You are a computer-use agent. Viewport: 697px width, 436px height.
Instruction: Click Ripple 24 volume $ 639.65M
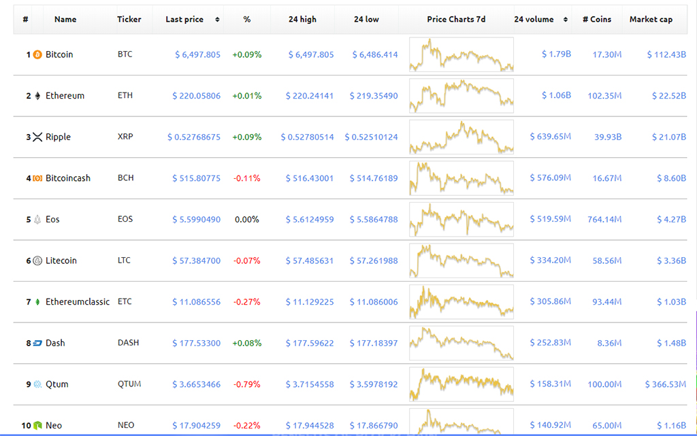point(550,137)
